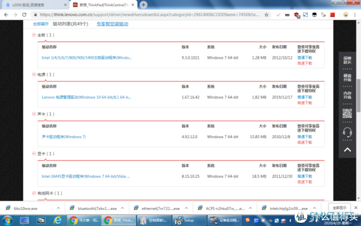361x226 pixels.
Task: Switch to Chrome 写文章 taskbar window
Action: pos(84,221)
